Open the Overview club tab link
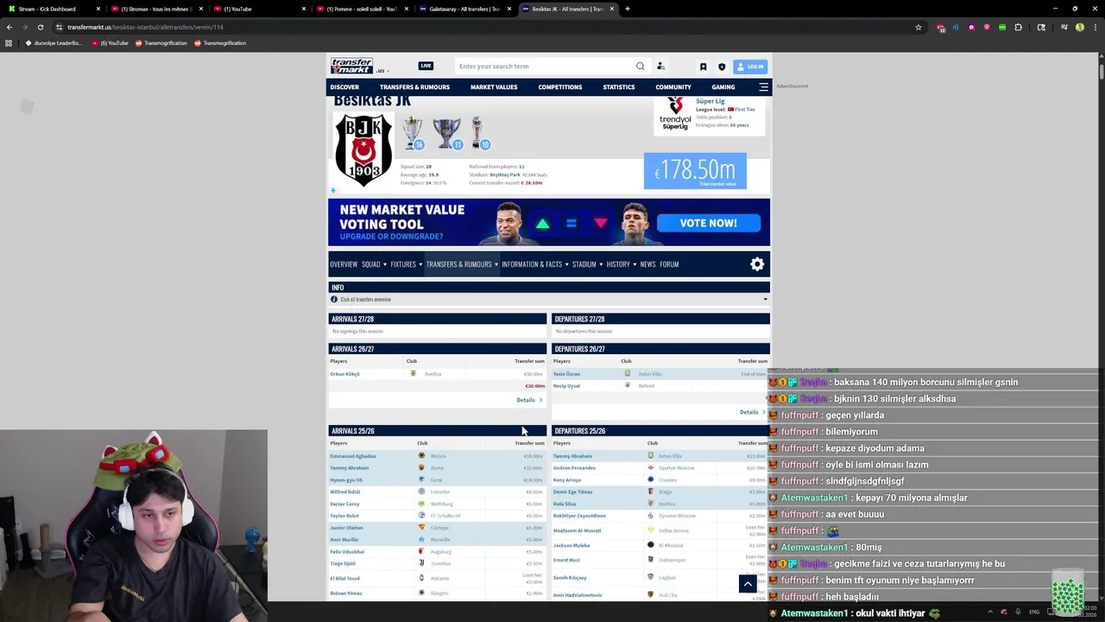Screen dimensions: 1105x622 (344, 264)
